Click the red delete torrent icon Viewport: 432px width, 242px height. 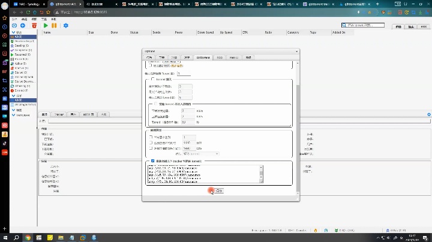click(34, 26)
